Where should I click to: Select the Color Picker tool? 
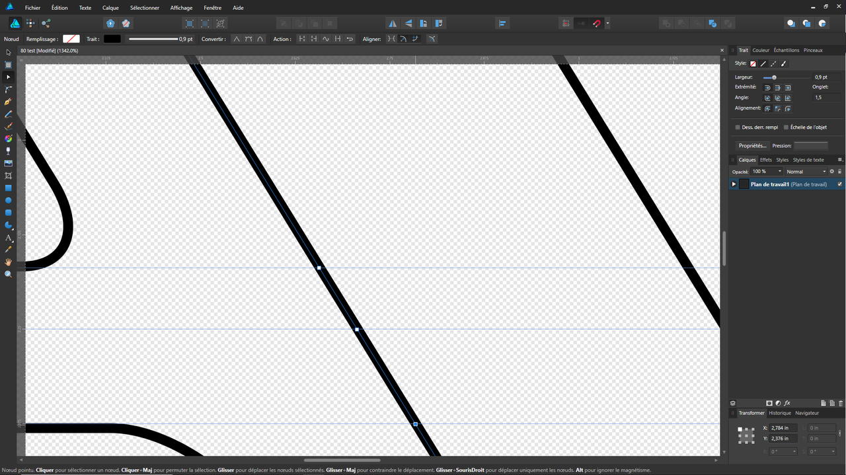coord(9,250)
